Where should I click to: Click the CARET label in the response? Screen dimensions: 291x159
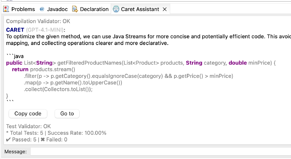(15, 30)
